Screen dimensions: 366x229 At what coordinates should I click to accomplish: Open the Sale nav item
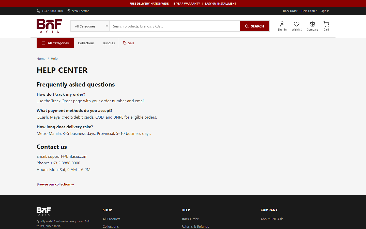tap(129, 43)
